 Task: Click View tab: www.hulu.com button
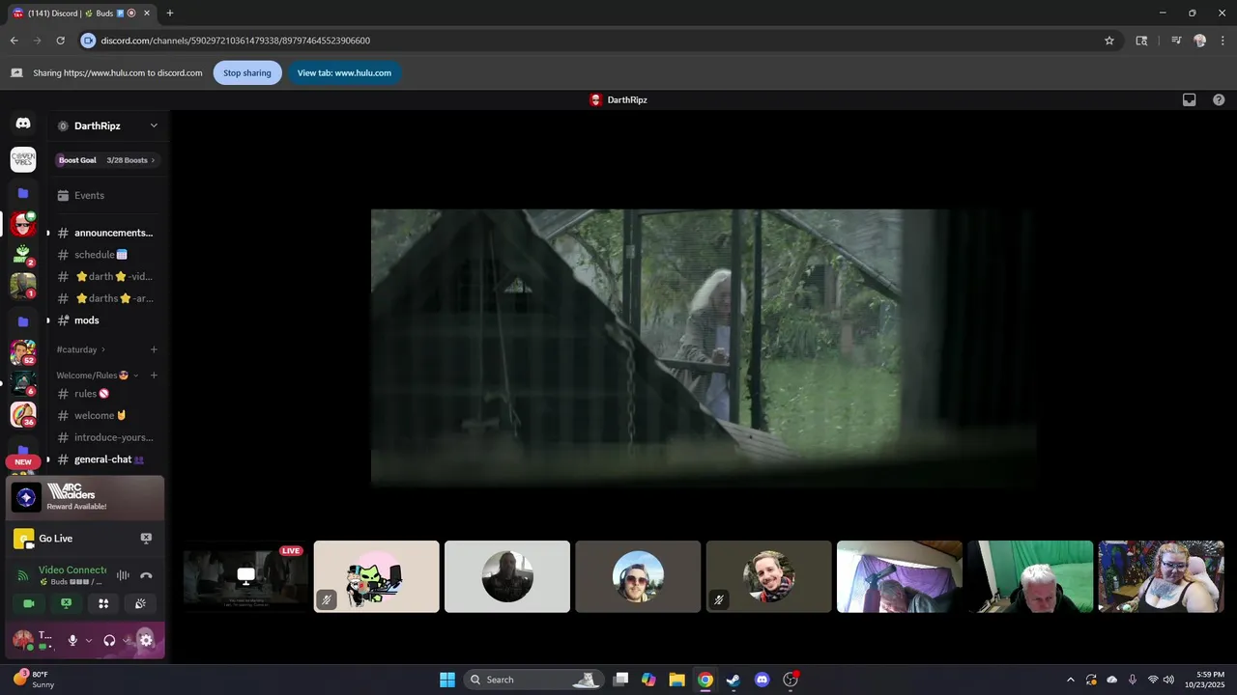(x=344, y=72)
